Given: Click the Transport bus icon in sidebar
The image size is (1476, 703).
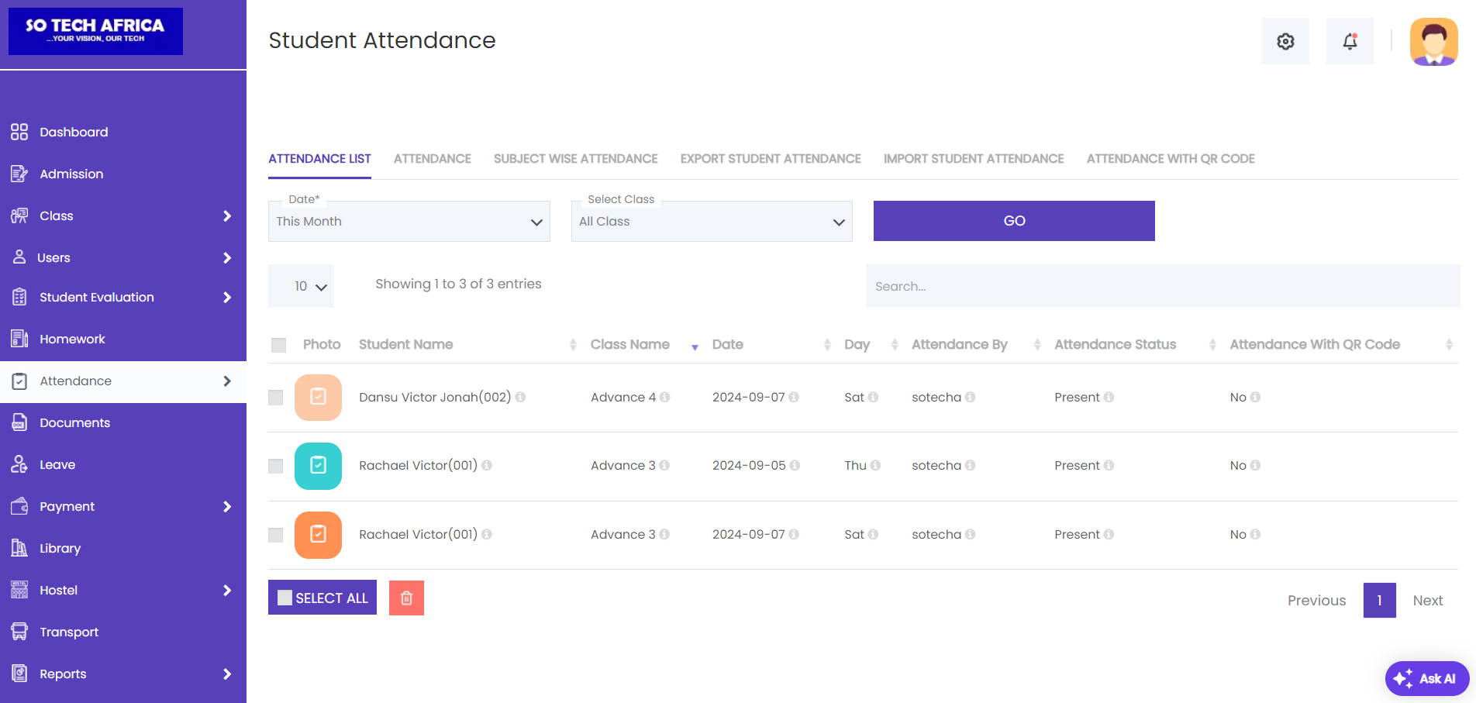Looking at the screenshot, I should 19,632.
